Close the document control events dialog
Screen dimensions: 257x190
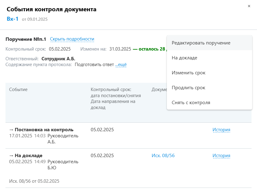249,6
